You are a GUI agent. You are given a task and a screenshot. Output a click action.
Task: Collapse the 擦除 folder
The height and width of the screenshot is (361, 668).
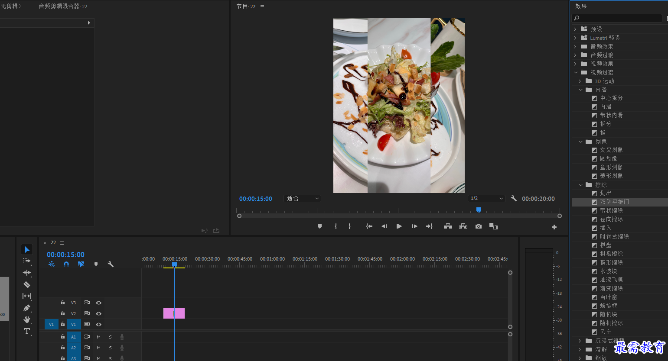pos(580,185)
